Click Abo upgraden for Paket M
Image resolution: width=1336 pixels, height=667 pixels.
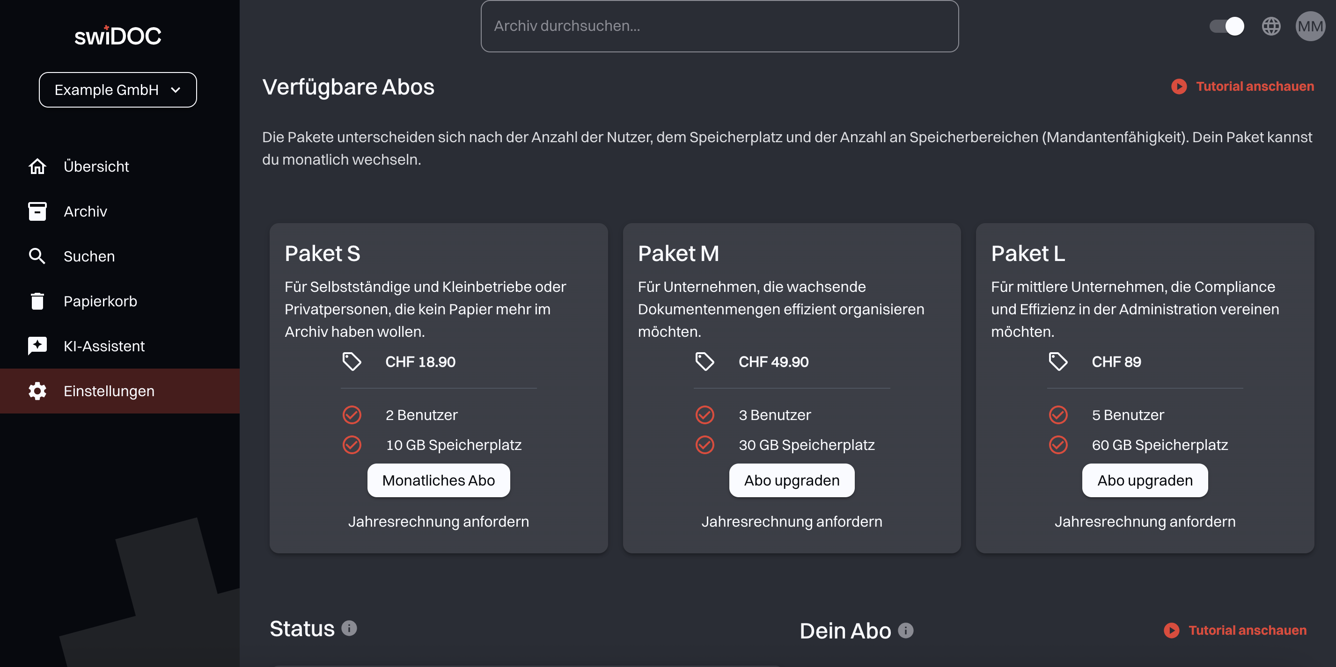click(x=792, y=480)
